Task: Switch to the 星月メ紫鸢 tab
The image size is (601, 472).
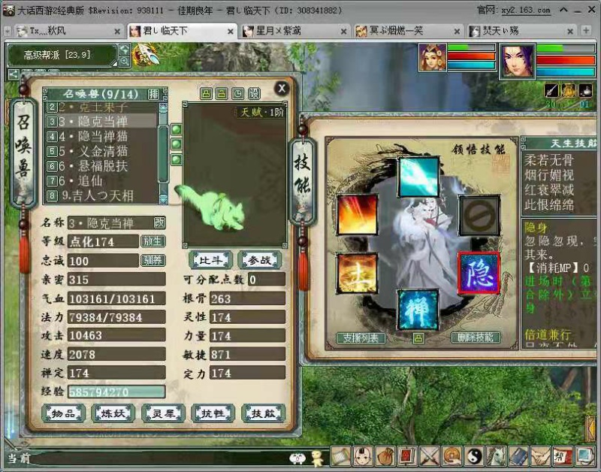Action: (293, 31)
